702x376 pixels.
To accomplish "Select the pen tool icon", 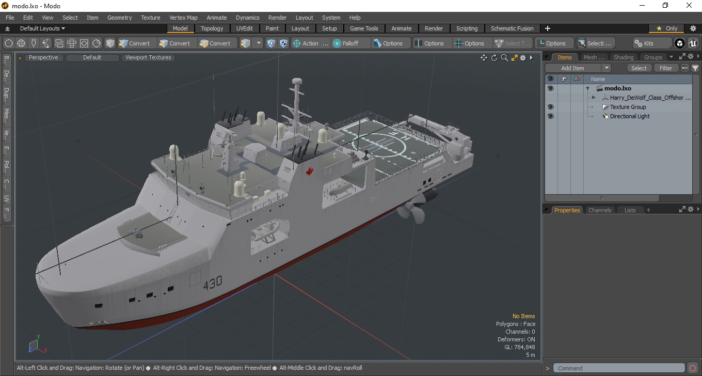I will point(34,43).
